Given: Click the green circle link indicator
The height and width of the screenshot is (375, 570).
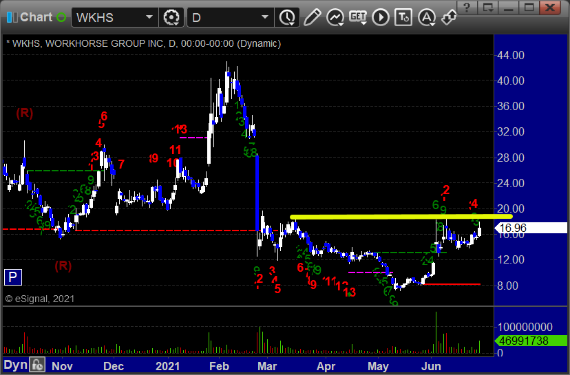Looking at the screenshot, I should 61,17.
